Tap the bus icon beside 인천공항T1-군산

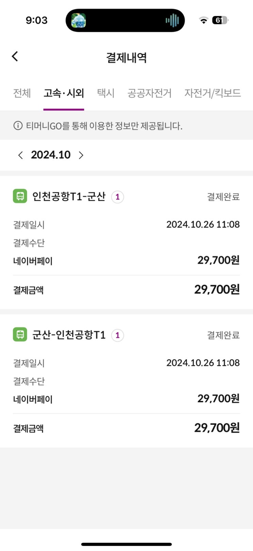20,196
